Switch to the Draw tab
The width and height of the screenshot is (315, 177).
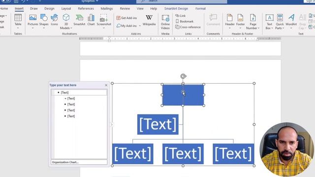34,9
